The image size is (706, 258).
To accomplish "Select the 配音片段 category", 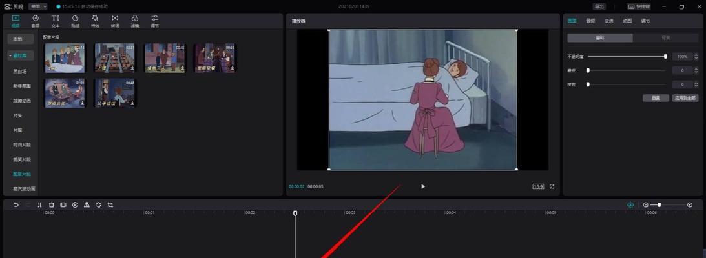I will point(22,174).
